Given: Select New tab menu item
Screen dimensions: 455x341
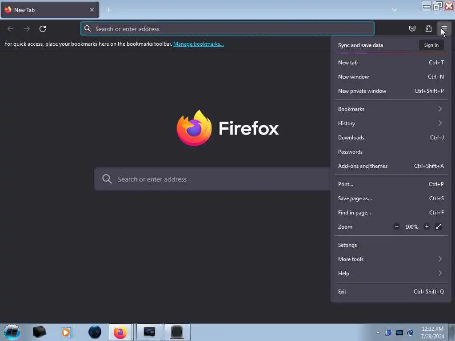Looking at the screenshot, I should (391, 62).
